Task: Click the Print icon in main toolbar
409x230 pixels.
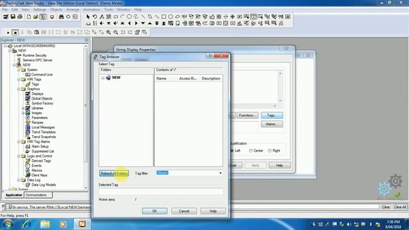Action: point(20,17)
